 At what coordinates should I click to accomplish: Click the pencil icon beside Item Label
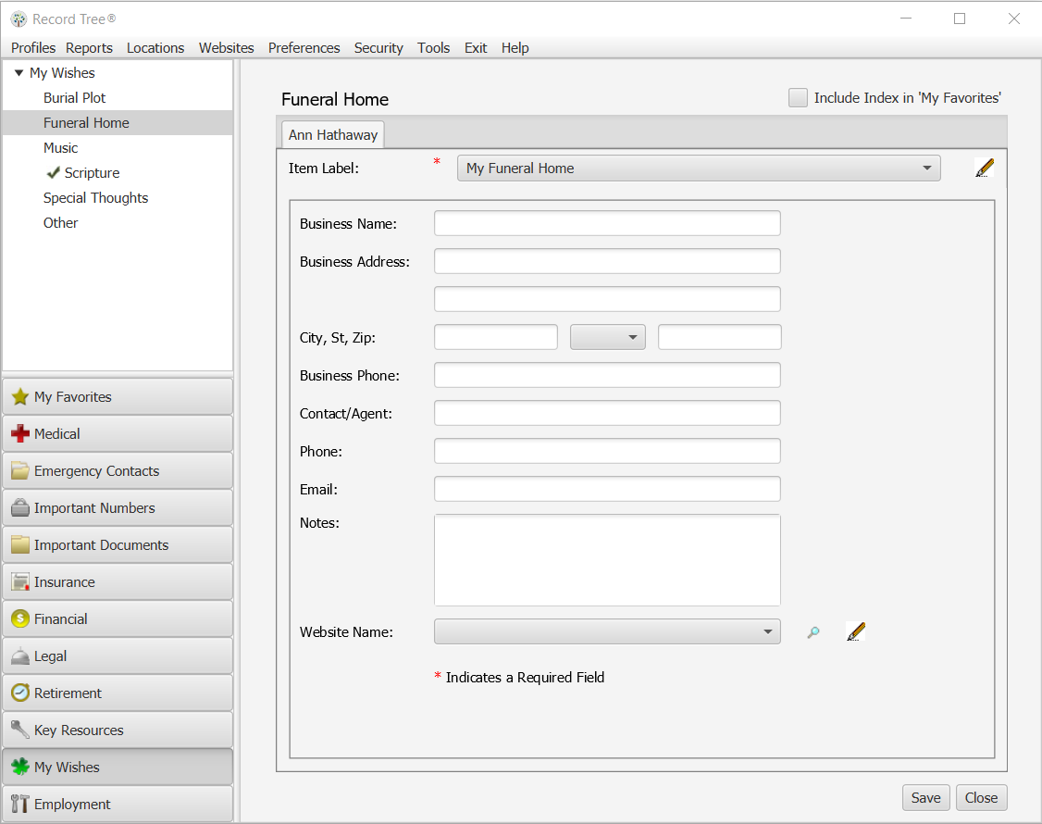[984, 168]
